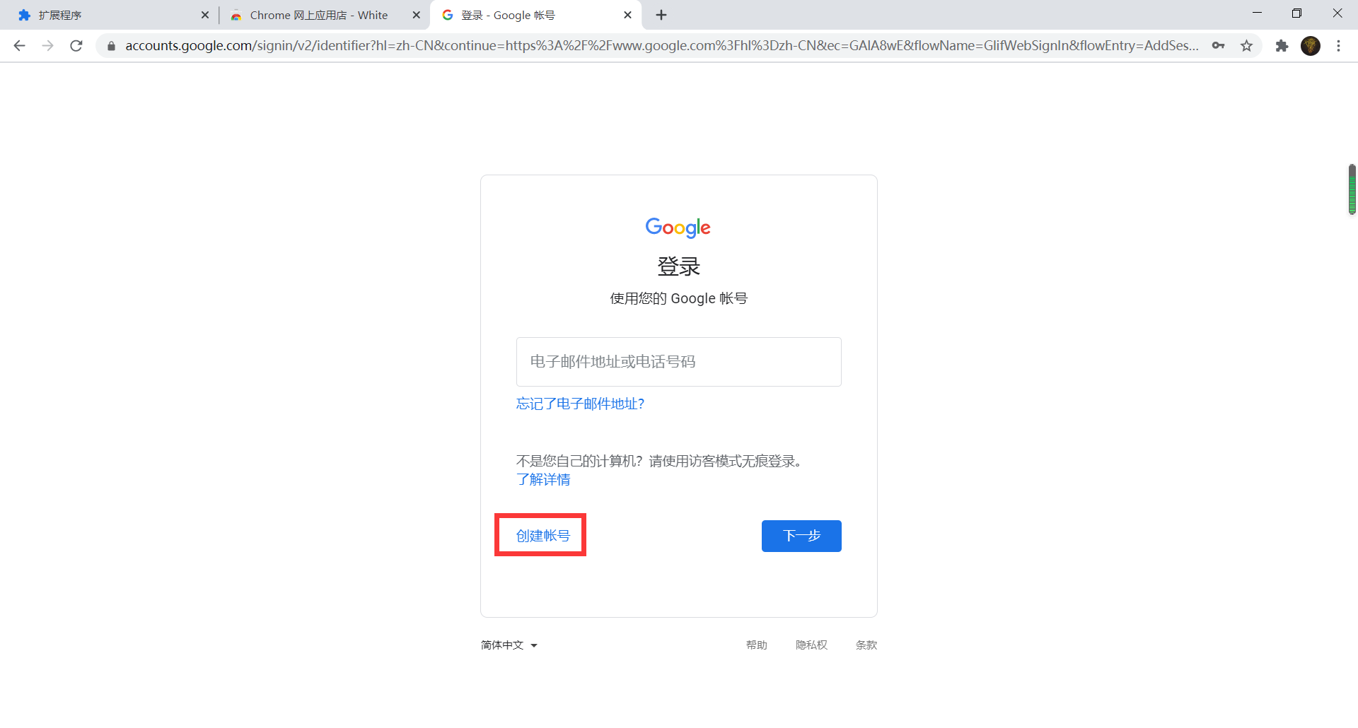The height and width of the screenshot is (728, 1358).
Task: Open the 条款 footer link
Action: point(866,645)
